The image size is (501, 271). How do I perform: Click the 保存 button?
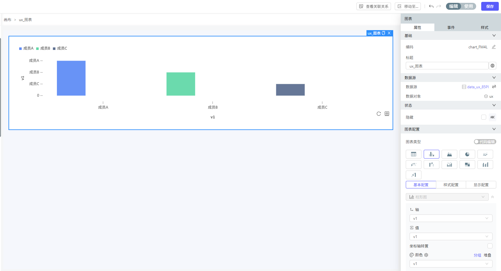[x=490, y=6]
